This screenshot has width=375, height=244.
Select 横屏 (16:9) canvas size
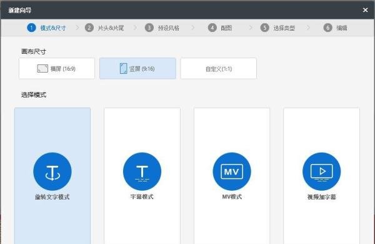pos(57,68)
